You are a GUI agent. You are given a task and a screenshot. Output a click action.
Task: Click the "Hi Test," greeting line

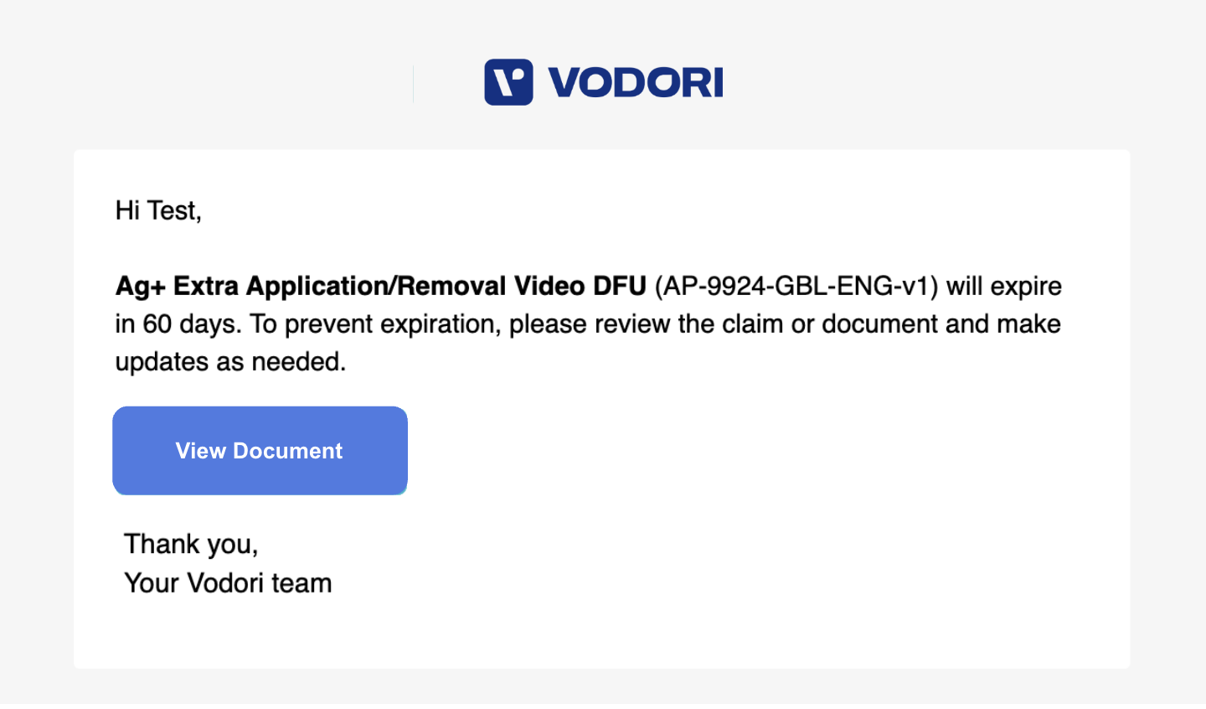click(158, 210)
